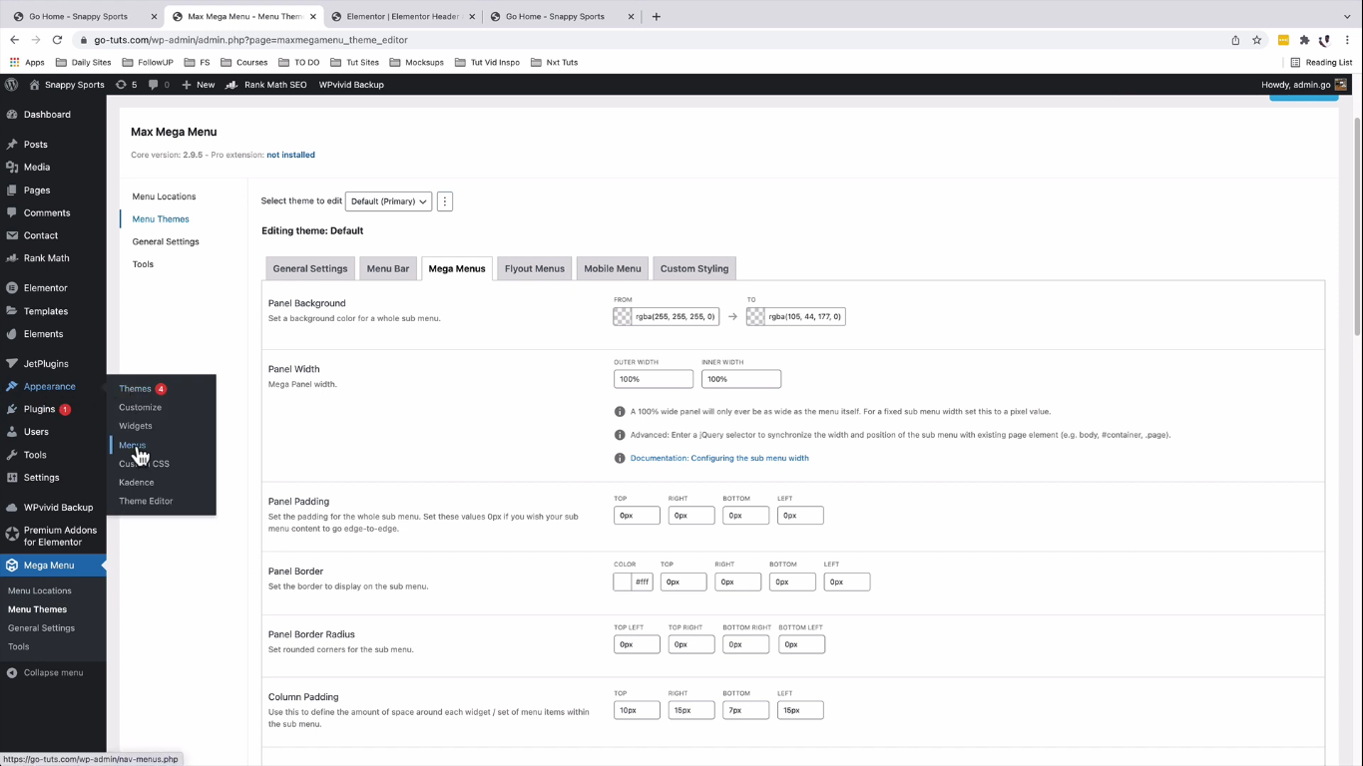Click the Elementor icon in sidebar
The height and width of the screenshot is (766, 1363).
[12, 288]
